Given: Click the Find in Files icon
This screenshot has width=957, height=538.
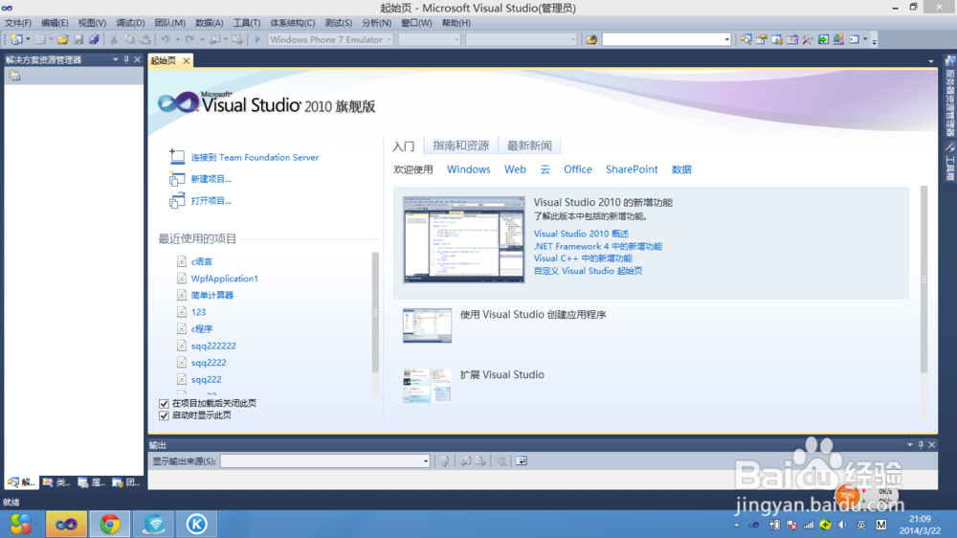Looking at the screenshot, I should [591, 39].
